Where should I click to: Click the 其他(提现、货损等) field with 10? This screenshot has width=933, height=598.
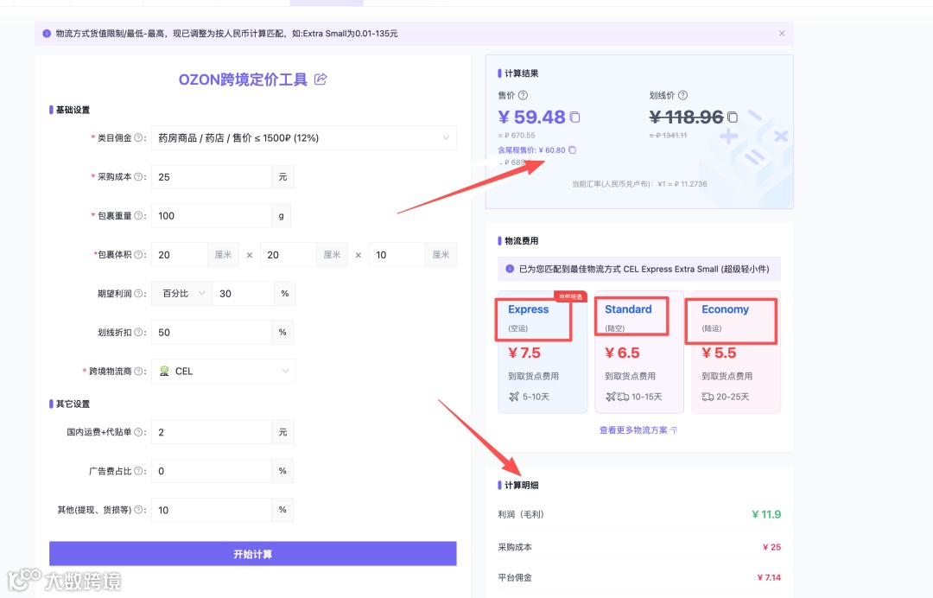pyautogui.click(x=212, y=510)
